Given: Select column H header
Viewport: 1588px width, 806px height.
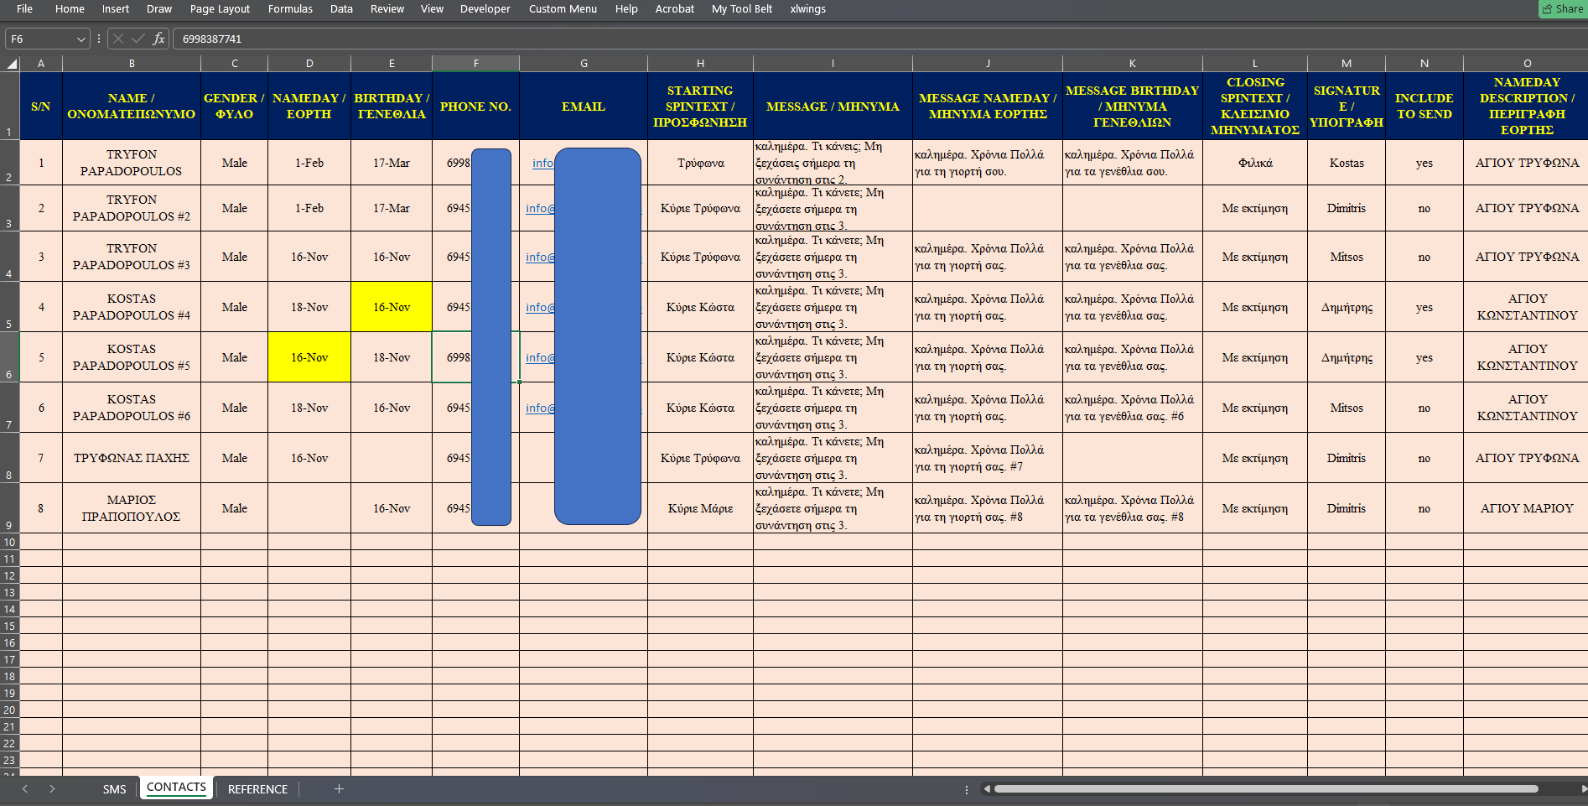Looking at the screenshot, I should click(x=700, y=64).
